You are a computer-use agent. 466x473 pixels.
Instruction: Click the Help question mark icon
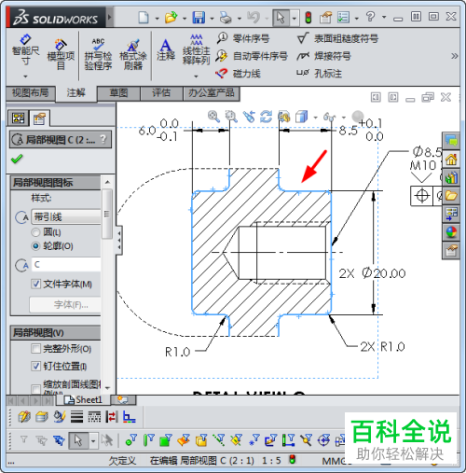tap(370, 17)
